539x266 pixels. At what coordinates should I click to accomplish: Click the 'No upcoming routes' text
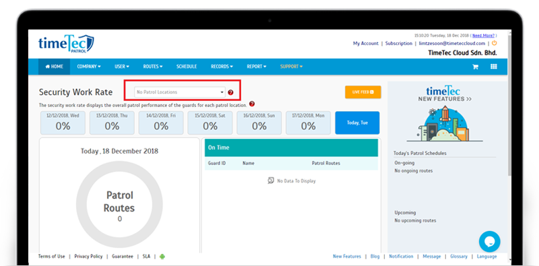click(415, 221)
